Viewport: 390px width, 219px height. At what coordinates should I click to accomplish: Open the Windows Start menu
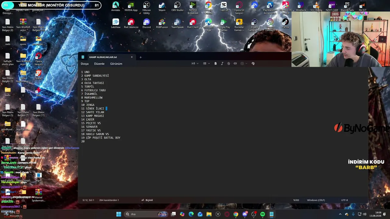[x=119, y=214]
